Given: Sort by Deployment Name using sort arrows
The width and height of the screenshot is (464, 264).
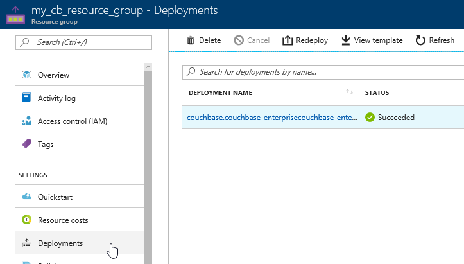Looking at the screenshot, I should coord(350,92).
